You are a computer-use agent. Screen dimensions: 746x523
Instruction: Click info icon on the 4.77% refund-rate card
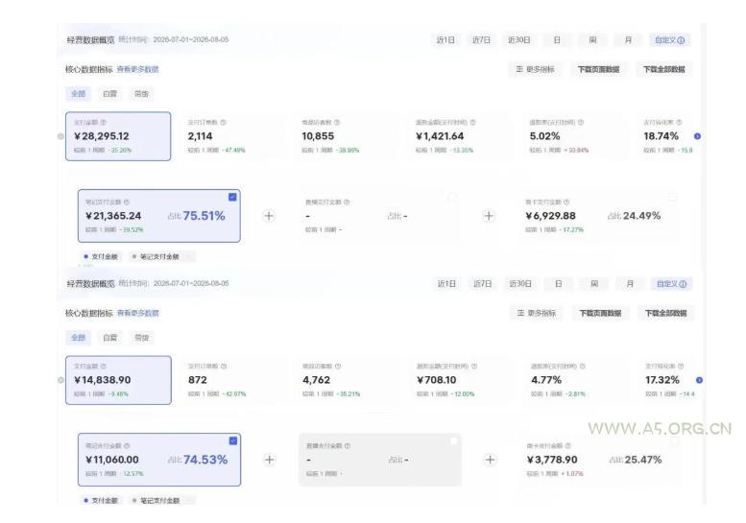tap(583, 367)
